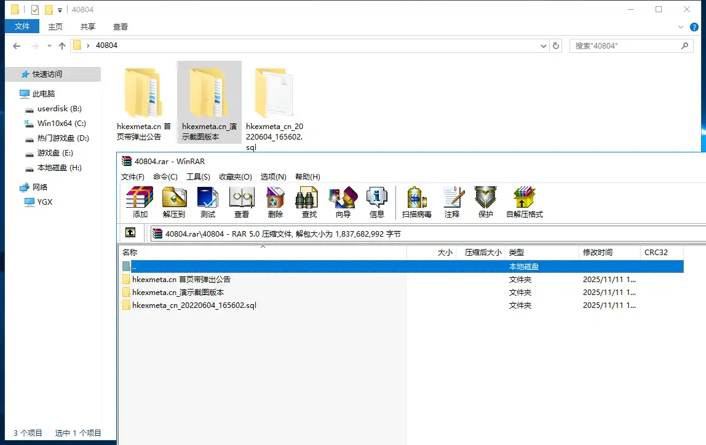Click the 搜索"40804" search box

pos(626,46)
